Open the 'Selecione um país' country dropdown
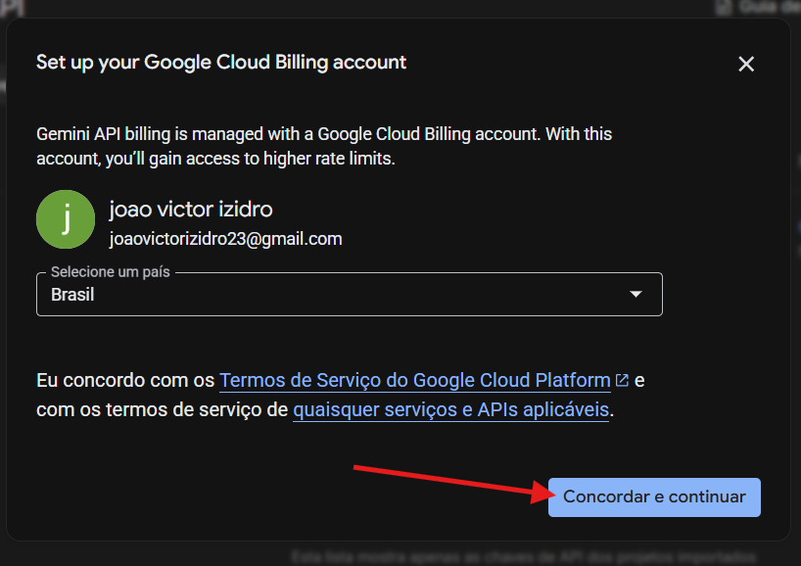The height and width of the screenshot is (566, 801). pyautogui.click(x=349, y=294)
